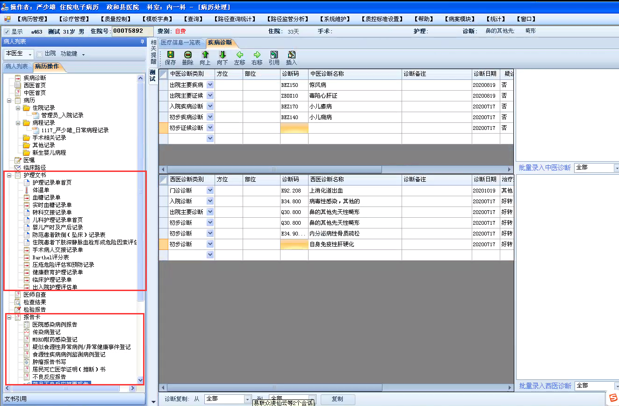Click the 上消化道出血 diagnosis name cell
The width and height of the screenshot is (619, 406).
click(x=355, y=190)
